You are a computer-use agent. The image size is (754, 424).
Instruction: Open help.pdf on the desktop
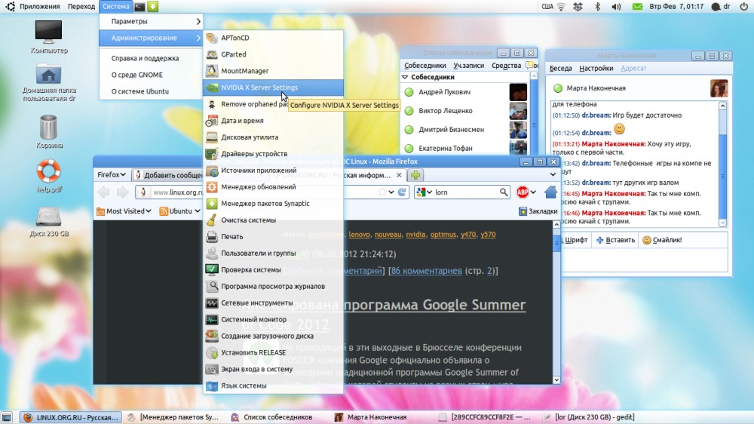[48, 177]
